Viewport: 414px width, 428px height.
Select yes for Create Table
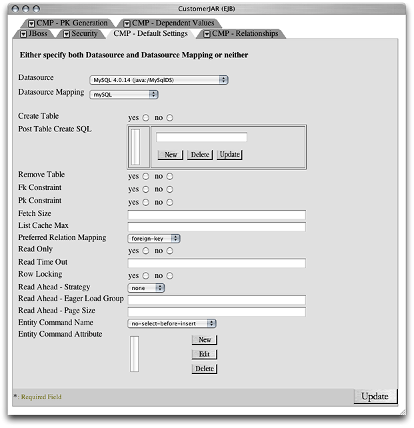click(146, 118)
